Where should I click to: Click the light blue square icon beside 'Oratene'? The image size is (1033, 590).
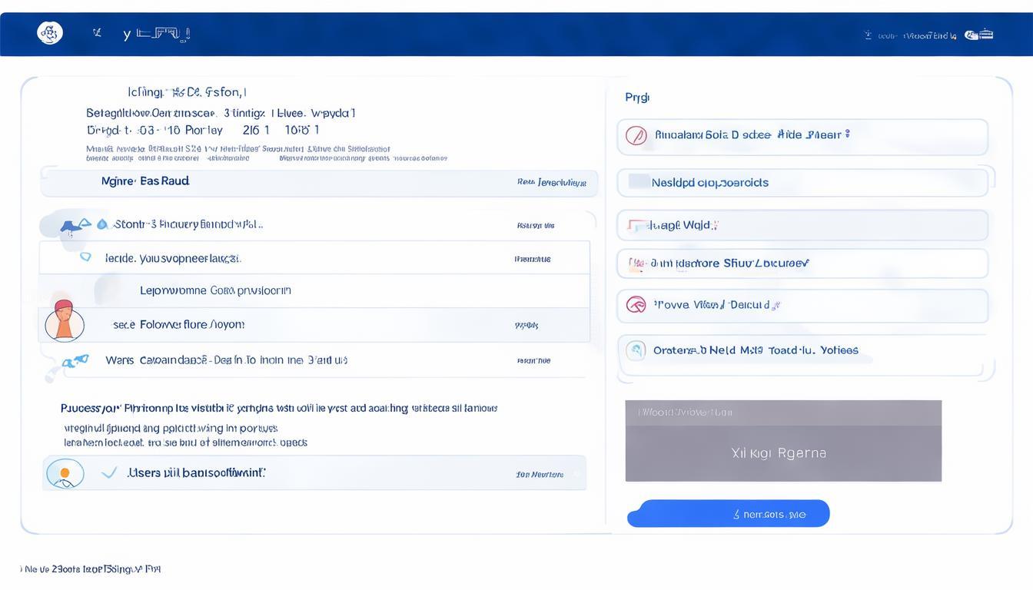click(636, 350)
